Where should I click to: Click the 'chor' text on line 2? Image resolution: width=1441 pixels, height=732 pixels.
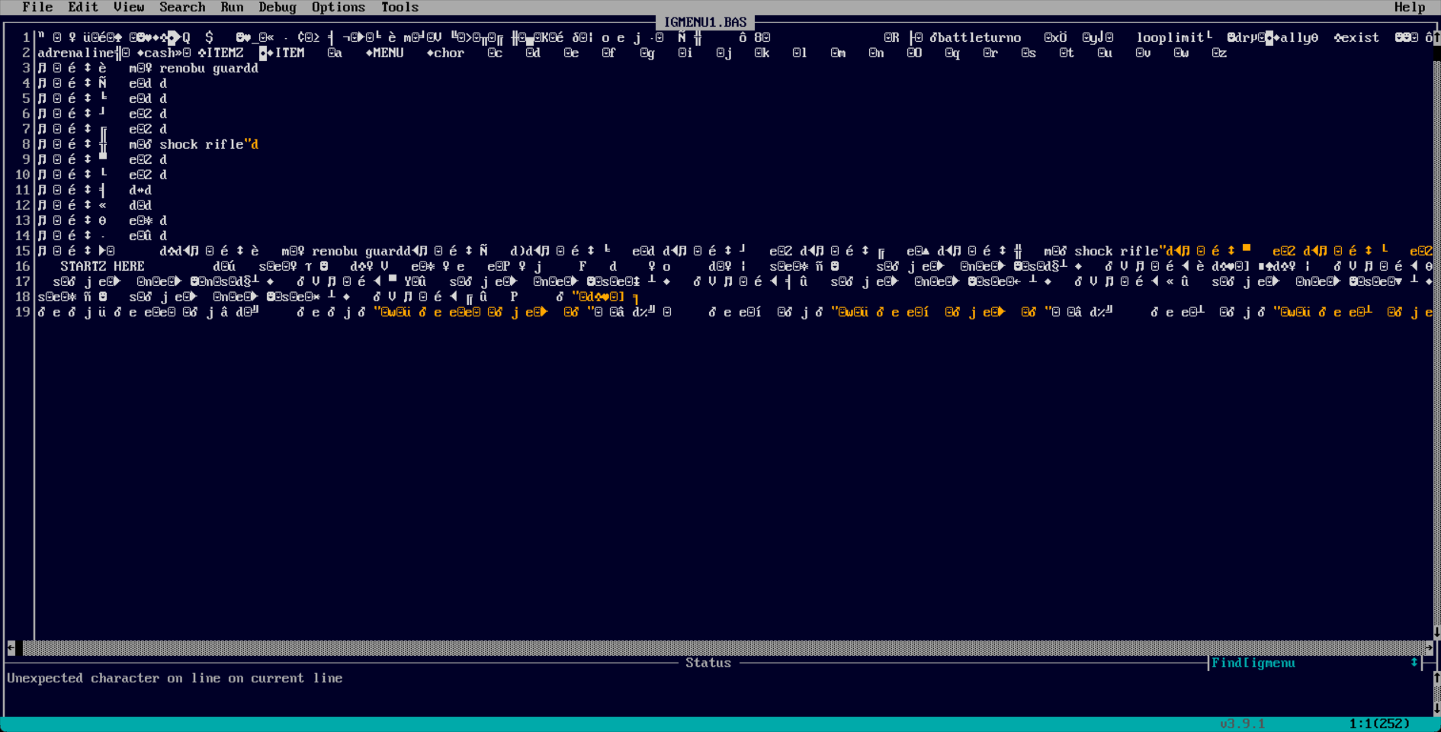click(x=449, y=53)
